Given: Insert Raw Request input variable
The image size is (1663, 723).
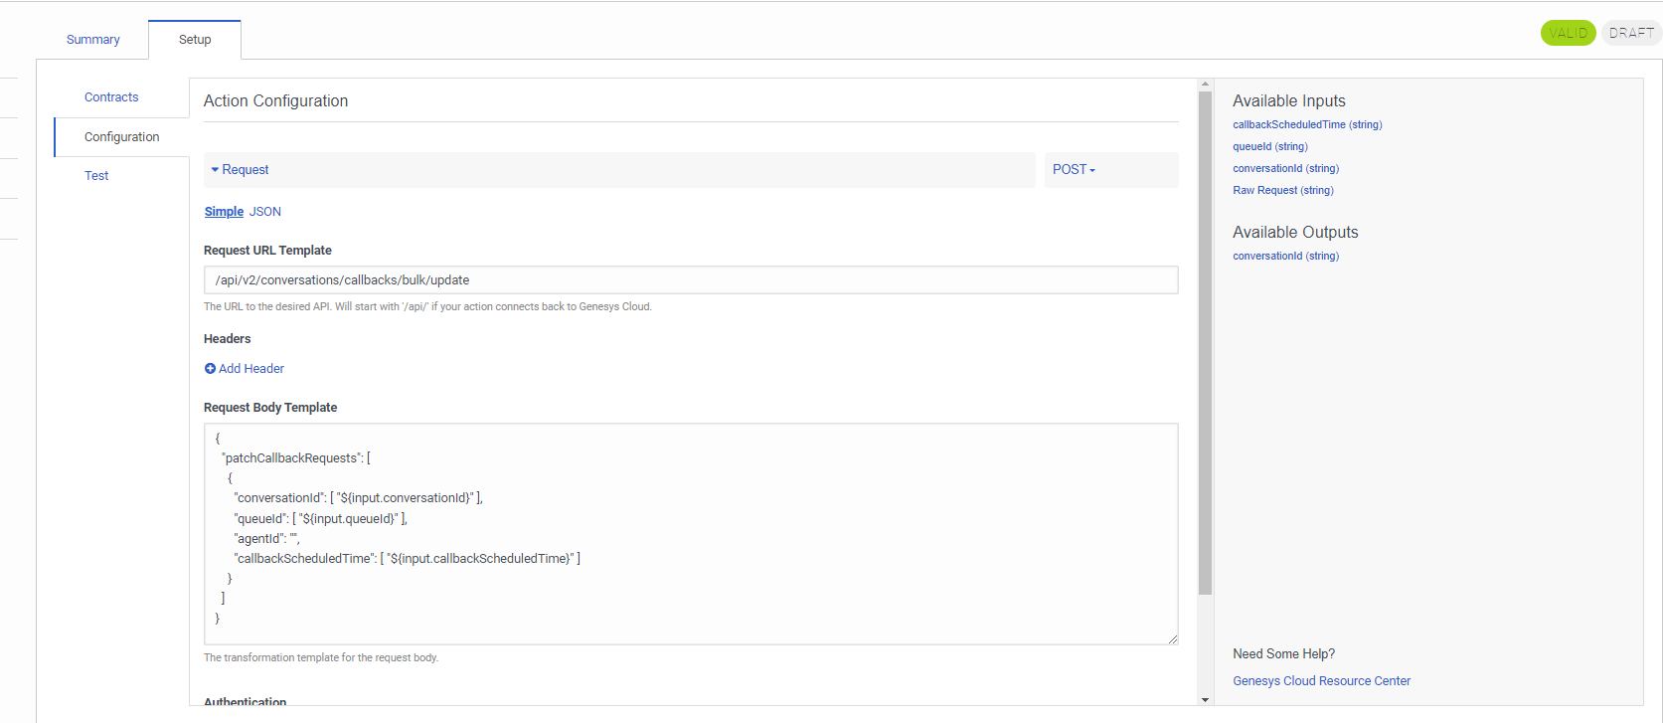Looking at the screenshot, I should [1282, 191].
